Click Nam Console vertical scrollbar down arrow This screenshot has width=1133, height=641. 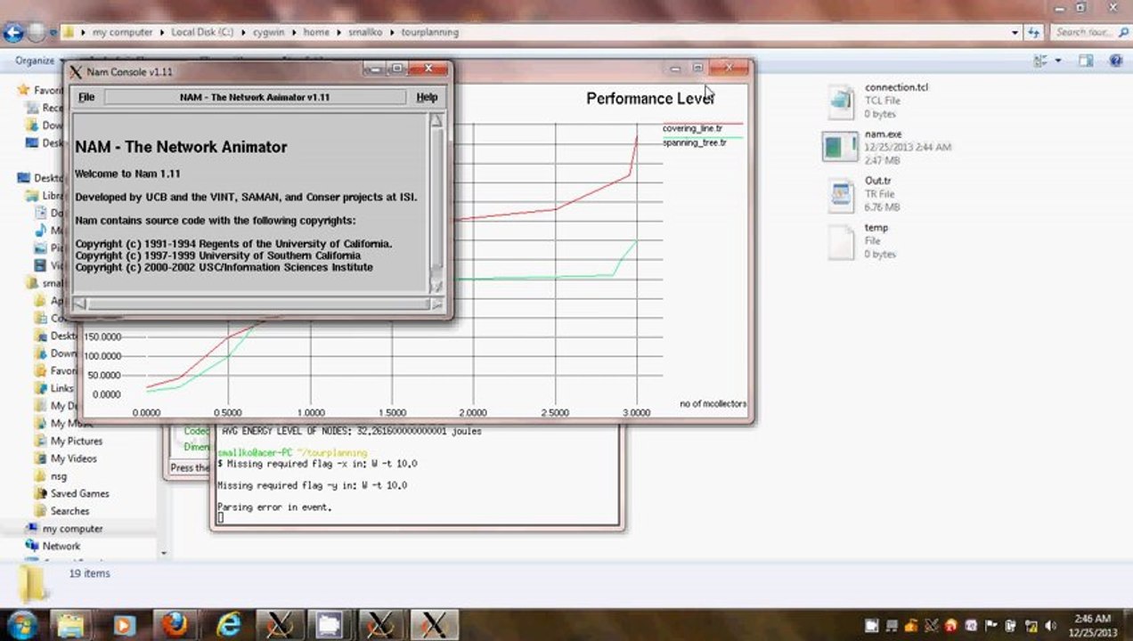[436, 285]
